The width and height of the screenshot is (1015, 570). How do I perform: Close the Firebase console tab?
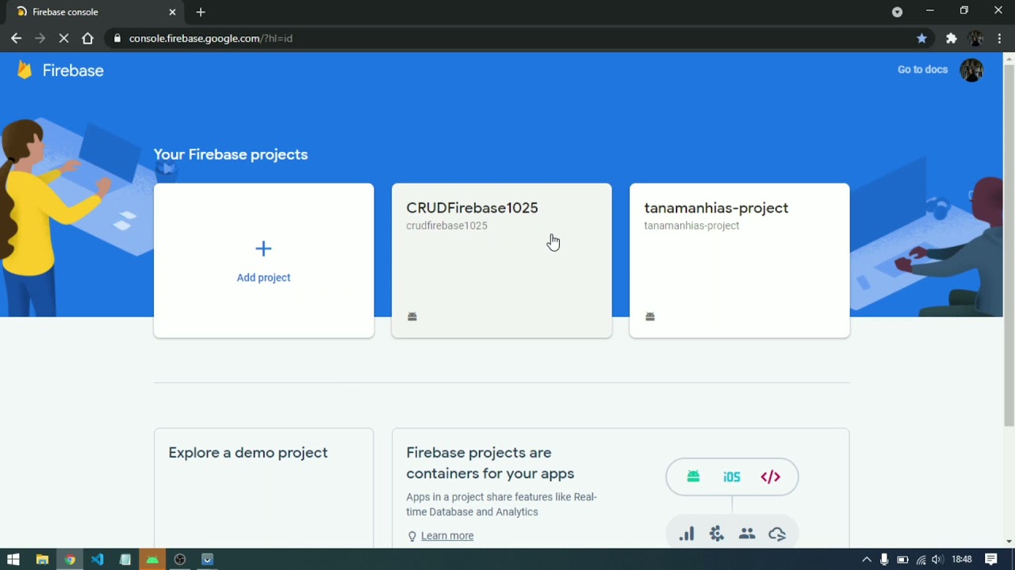pyautogui.click(x=172, y=12)
